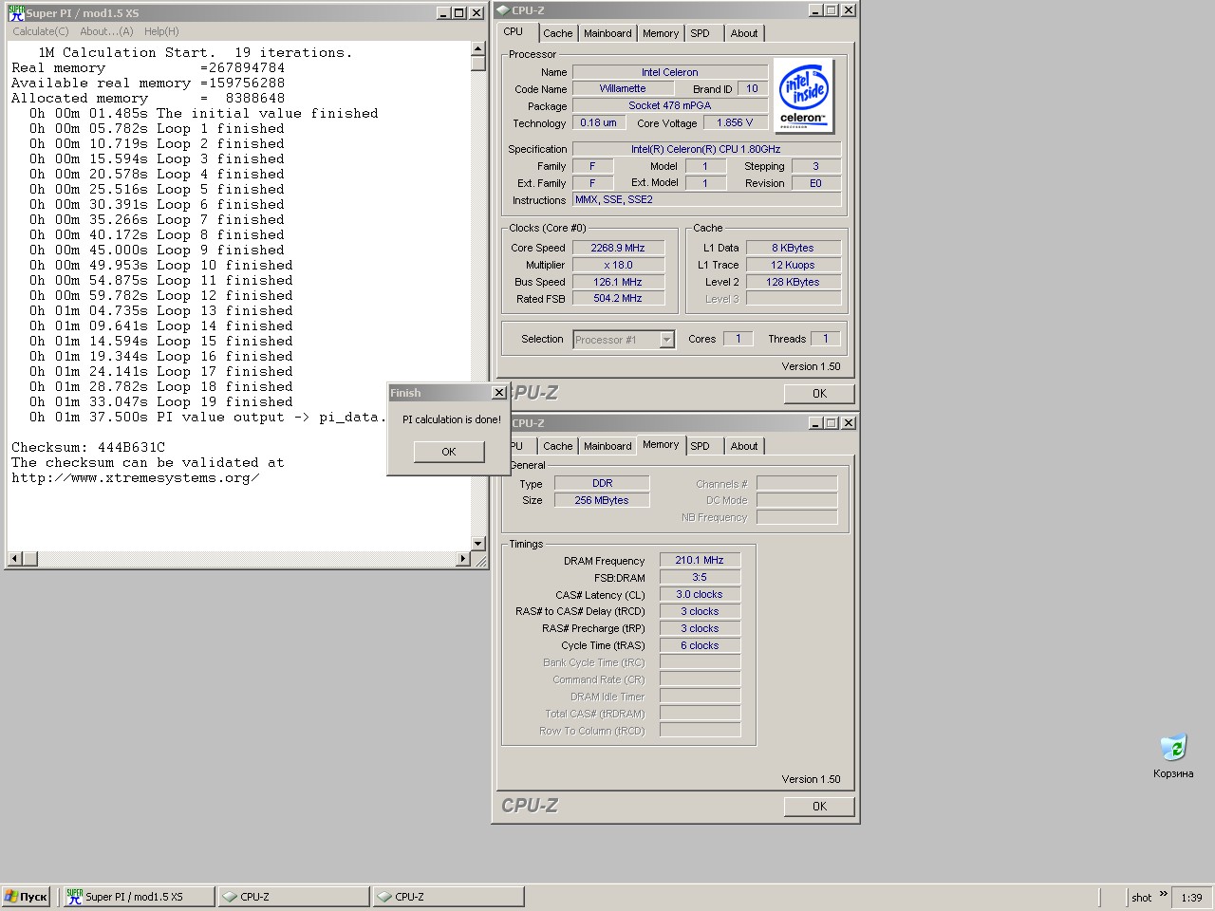Click the Super PI vertical scrollbar down arrow

pos(478,544)
